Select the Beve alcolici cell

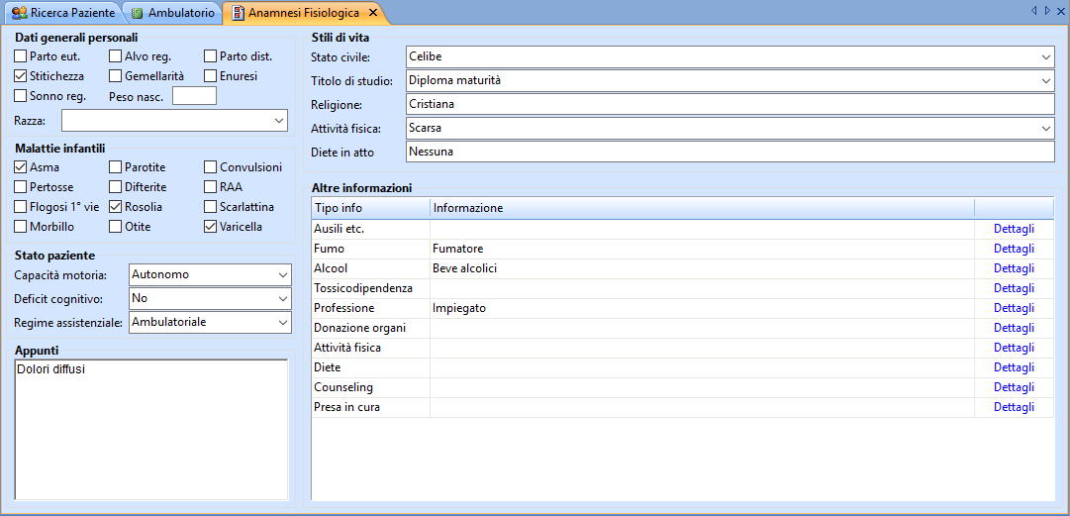(702, 268)
